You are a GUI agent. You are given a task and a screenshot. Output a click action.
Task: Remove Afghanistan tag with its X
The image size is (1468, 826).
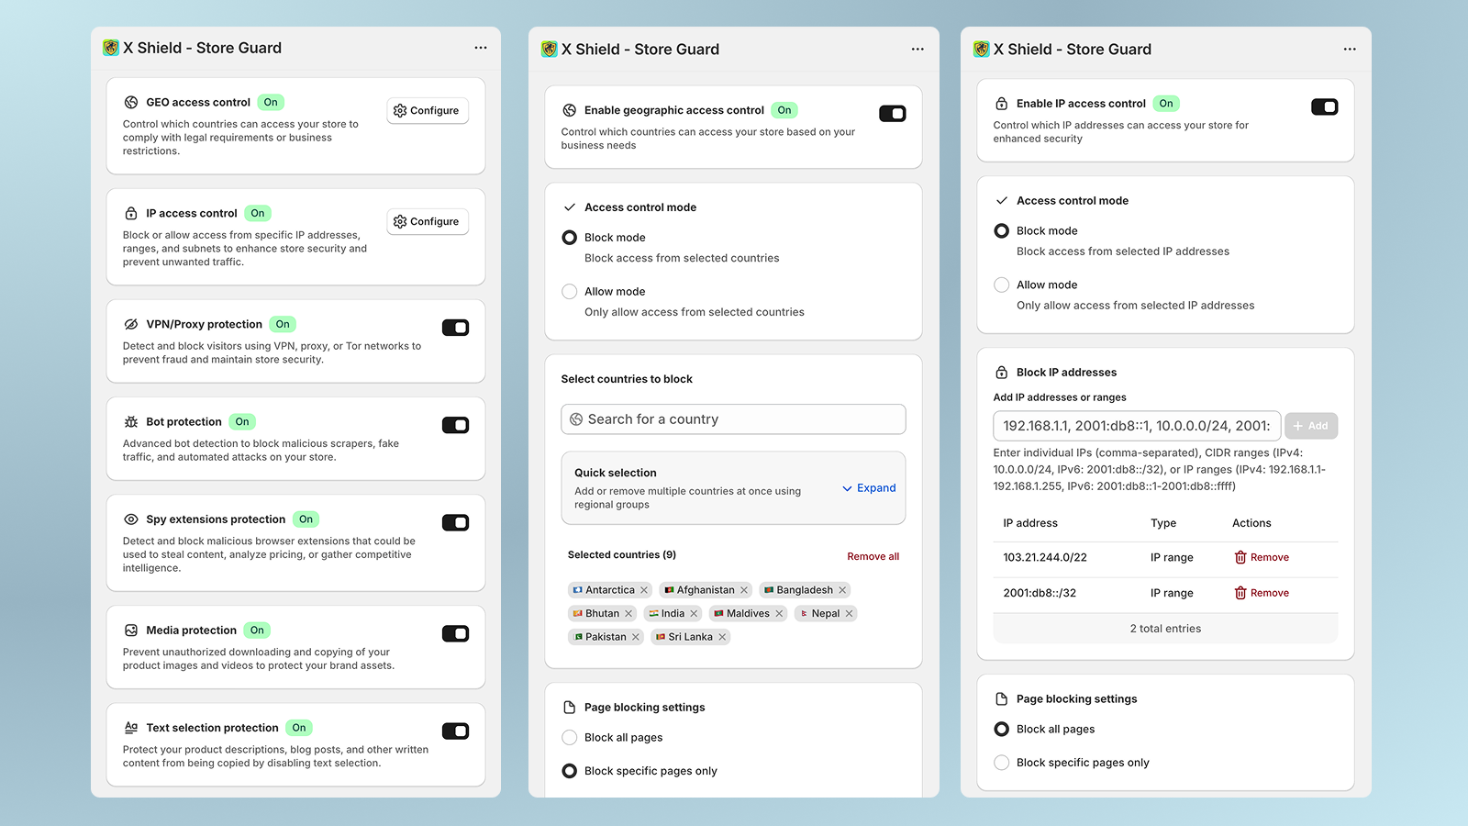[744, 590]
